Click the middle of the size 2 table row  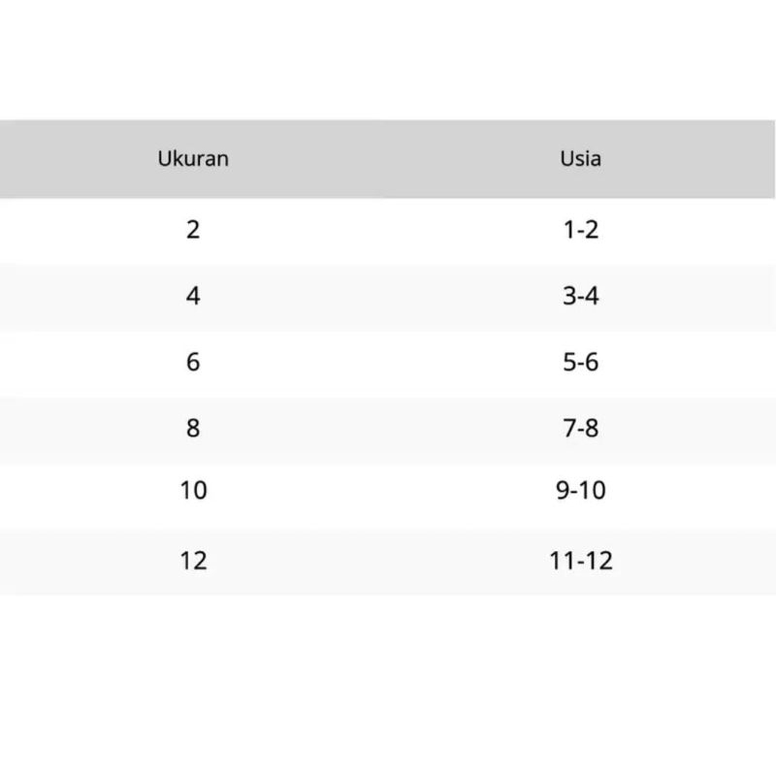(x=388, y=230)
